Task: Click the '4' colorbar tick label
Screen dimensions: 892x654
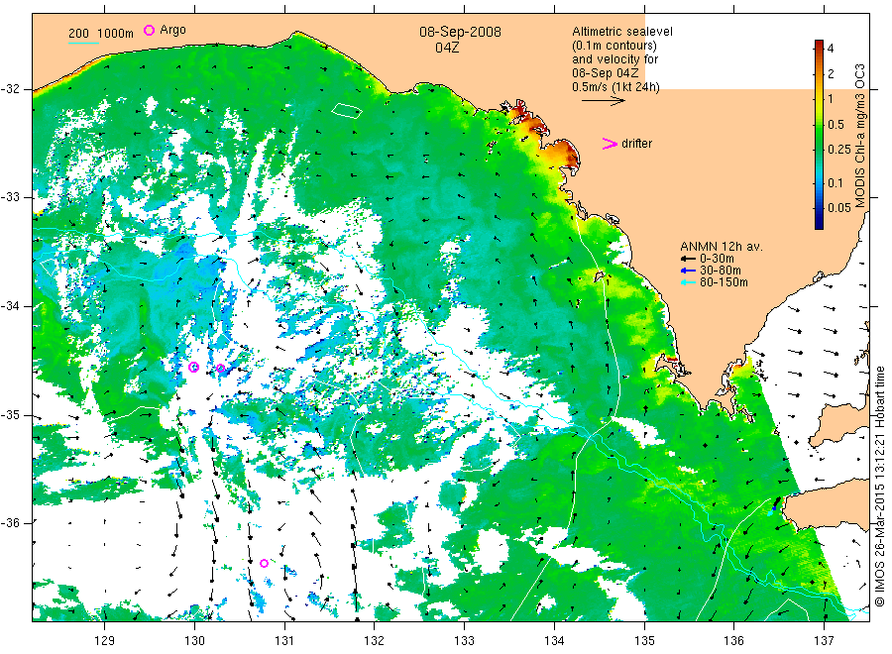Action: coord(831,49)
